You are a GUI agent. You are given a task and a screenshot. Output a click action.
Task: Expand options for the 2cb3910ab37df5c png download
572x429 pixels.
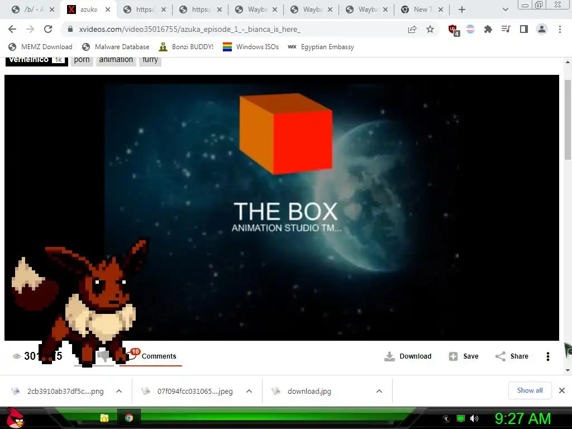[x=119, y=391]
